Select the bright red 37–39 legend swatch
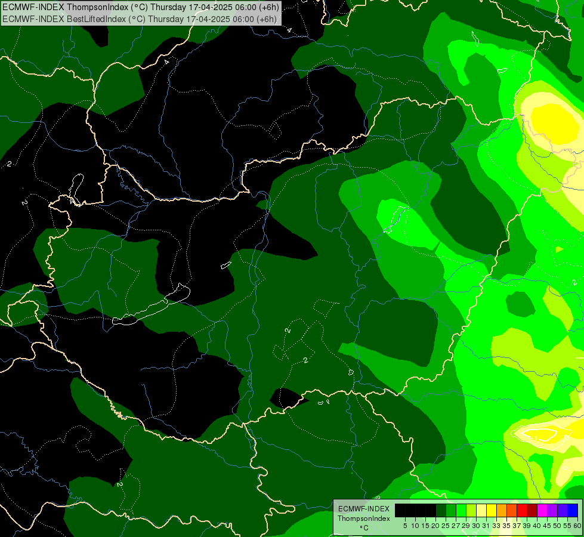Screen dimensions: 584x537 point(522,510)
